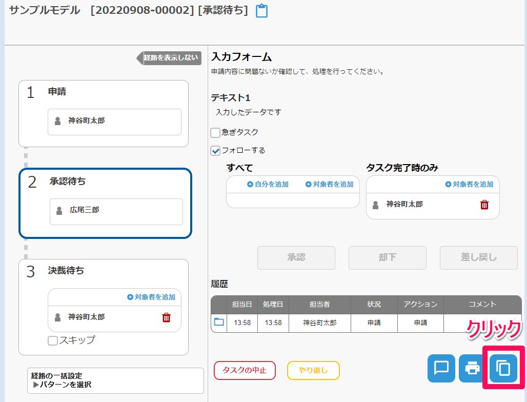Delete 神谷町太郎 from タスク完了時のみ list
Viewport: 527px width, 402px height.
(x=484, y=205)
